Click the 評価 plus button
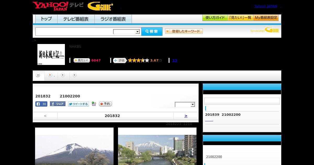Screen dimensions: 314x165 (120, 60)
